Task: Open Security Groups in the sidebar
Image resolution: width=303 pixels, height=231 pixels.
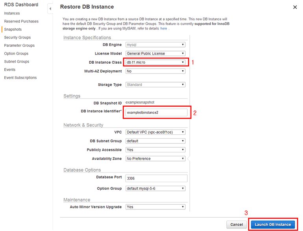Action: 17,37
